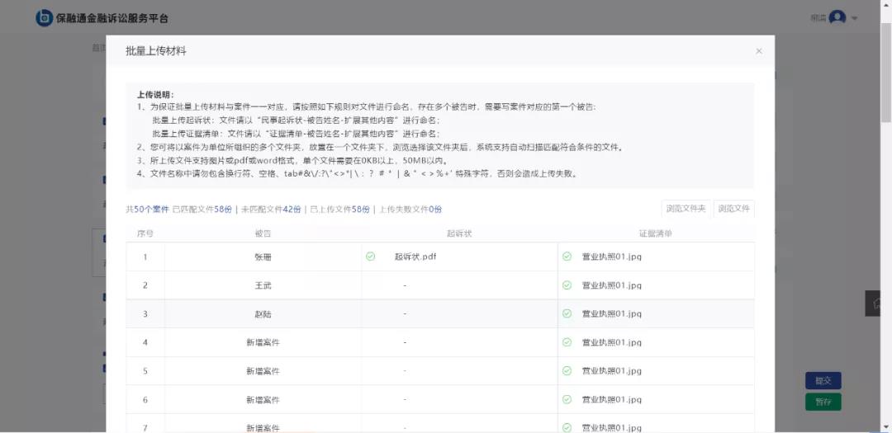Click 新增案件 in row 7

263,428
